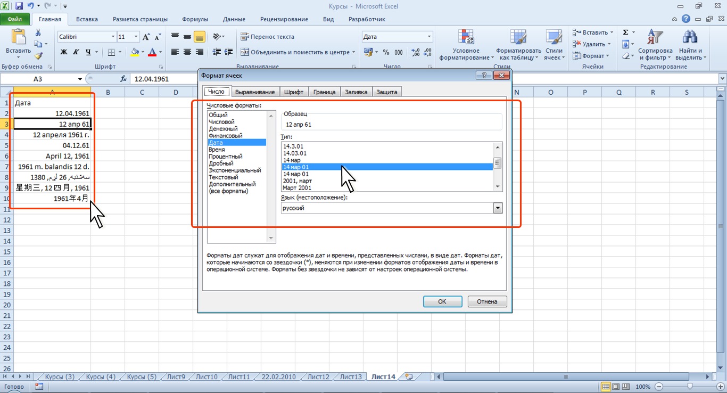
Task: Open the Файл tab
Action: click(14, 19)
